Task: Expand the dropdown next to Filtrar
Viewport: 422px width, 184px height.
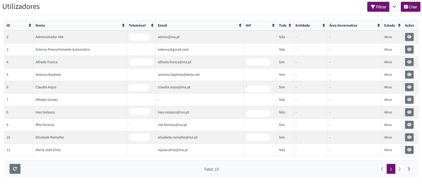Action: pyautogui.click(x=394, y=7)
